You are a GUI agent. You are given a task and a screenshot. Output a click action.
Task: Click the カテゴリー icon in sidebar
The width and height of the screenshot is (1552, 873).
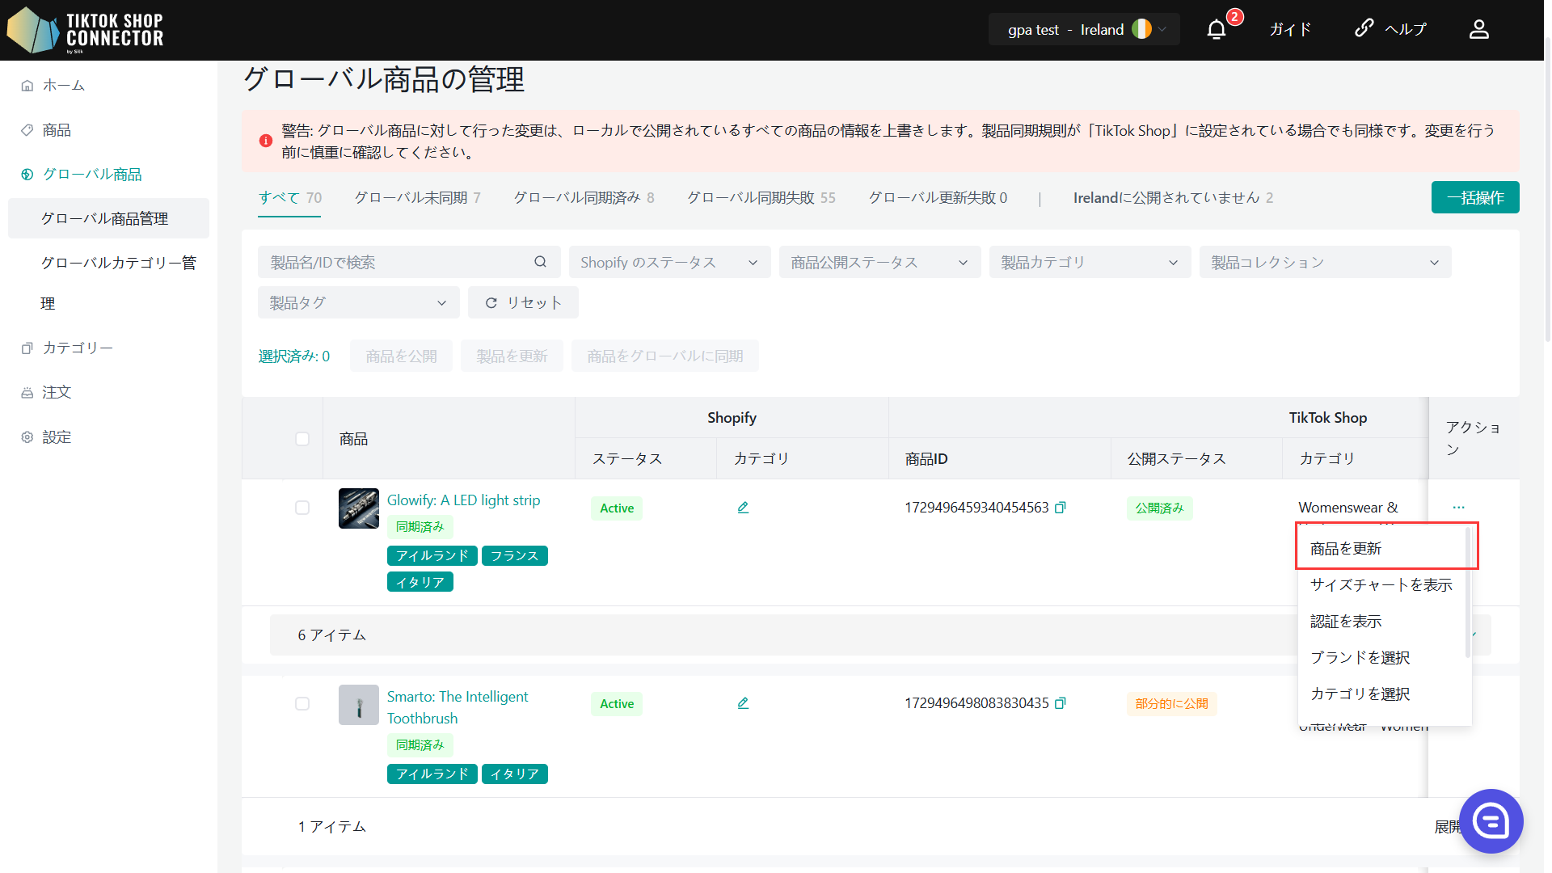coord(27,348)
